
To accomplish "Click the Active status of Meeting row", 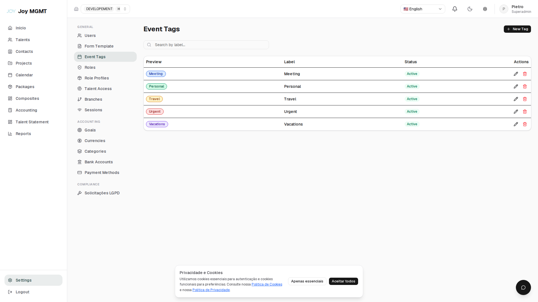I will [412, 74].
